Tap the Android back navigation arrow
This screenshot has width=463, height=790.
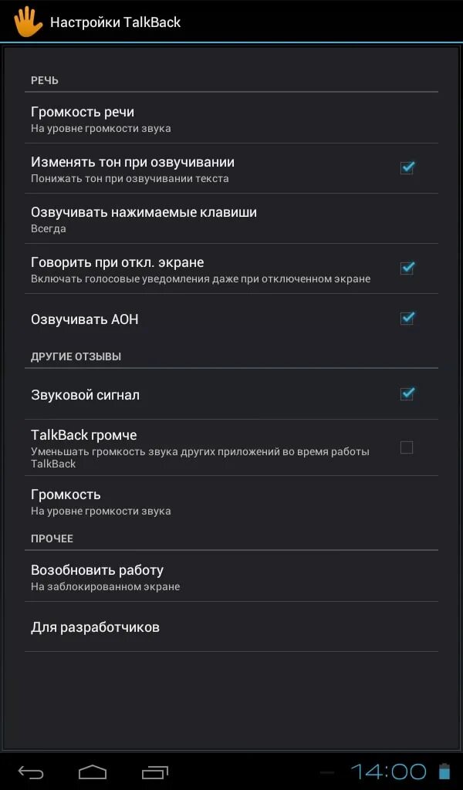click(x=31, y=772)
